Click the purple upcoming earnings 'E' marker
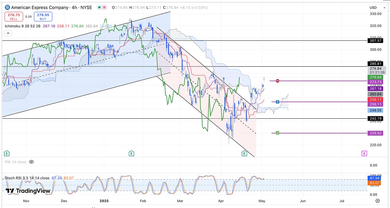Viewport: 390px width, 208px height. point(364,153)
